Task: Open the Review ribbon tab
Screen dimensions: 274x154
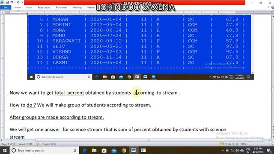Action: point(91,8)
